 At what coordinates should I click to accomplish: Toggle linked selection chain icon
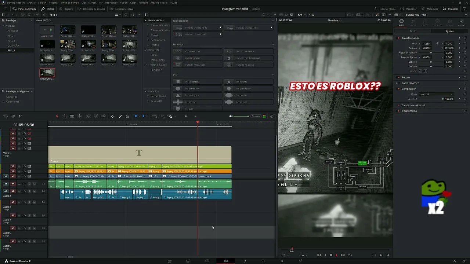[x=120, y=116]
